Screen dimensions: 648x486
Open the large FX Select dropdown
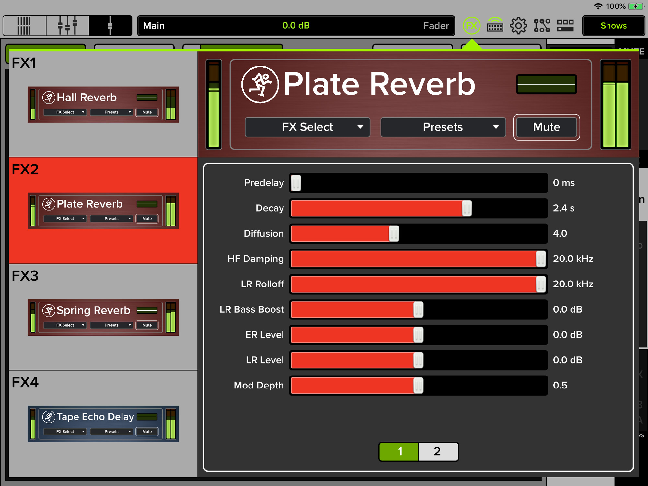click(x=307, y=127)
